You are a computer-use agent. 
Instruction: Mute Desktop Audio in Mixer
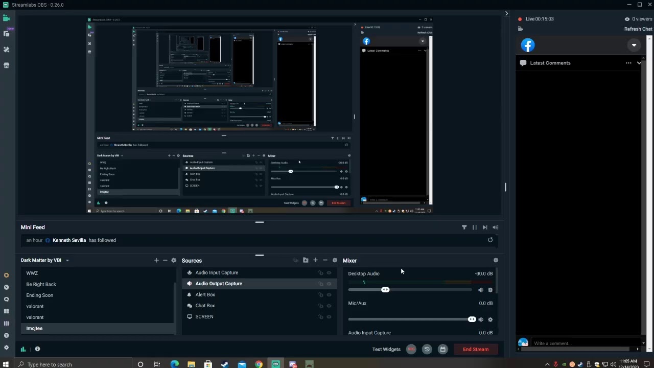[481, 290]
